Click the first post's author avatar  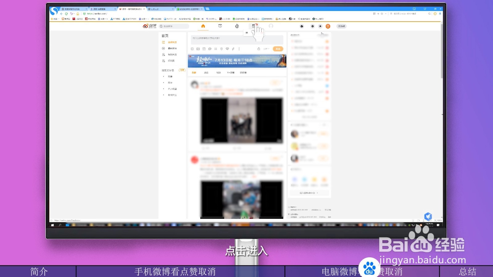194,84
